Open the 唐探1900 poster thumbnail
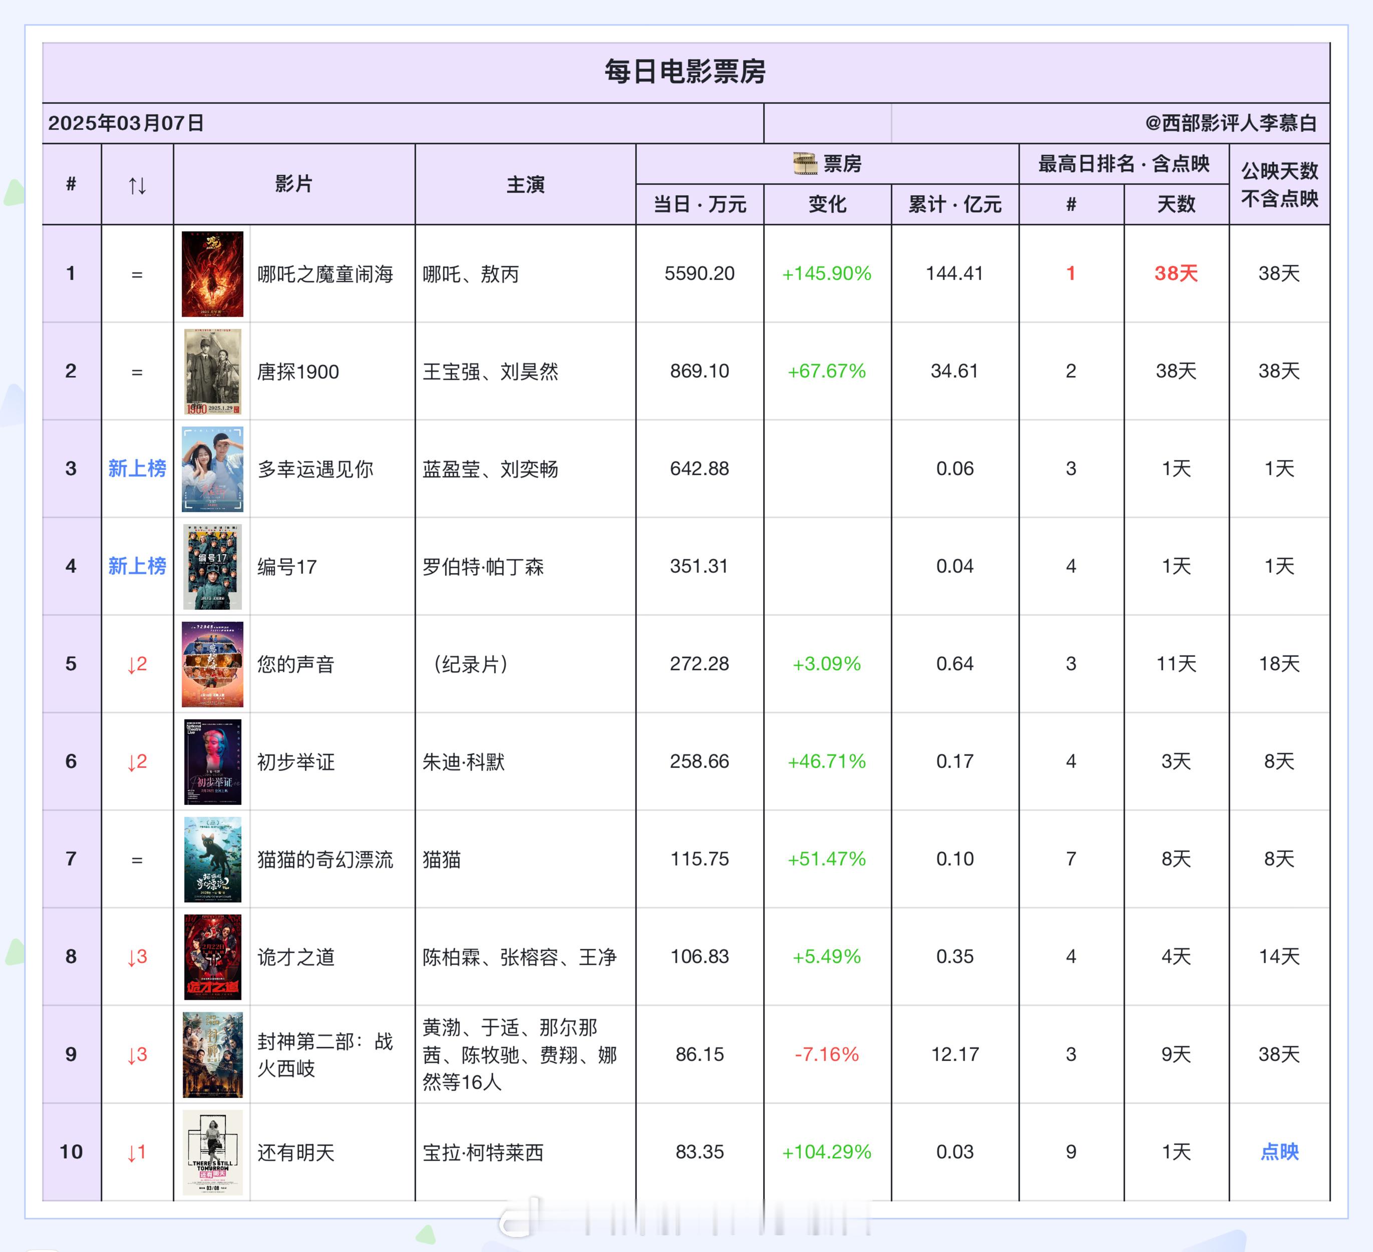Viewport: 1373px width, 1252px height. click(212, 372)
